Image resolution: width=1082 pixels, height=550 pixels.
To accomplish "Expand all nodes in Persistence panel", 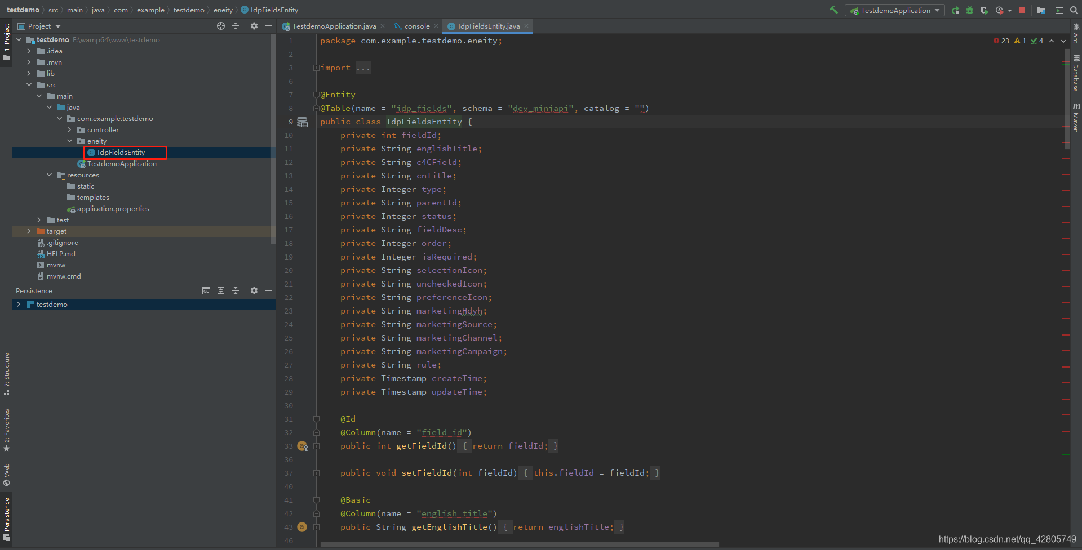I will pos(221,290).
